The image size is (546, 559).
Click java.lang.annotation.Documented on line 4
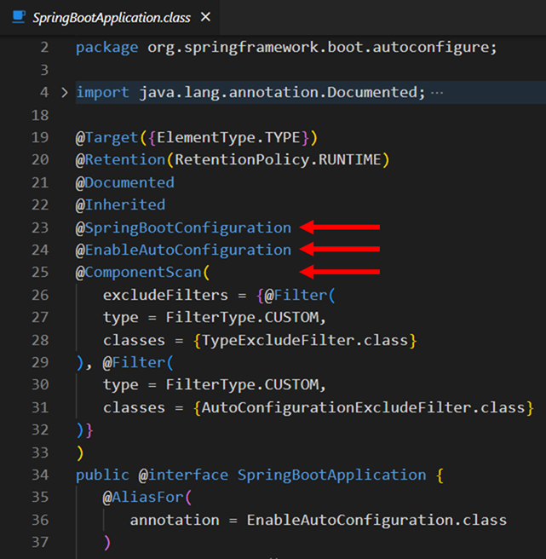tap(278, 93)
